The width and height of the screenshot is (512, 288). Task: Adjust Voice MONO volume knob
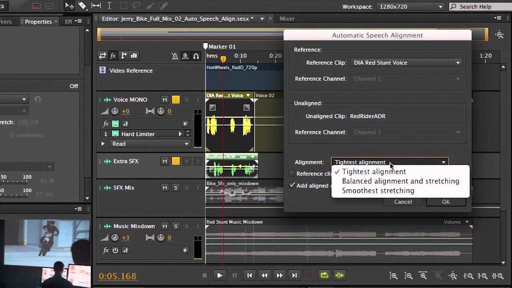[x=115, y=111]
